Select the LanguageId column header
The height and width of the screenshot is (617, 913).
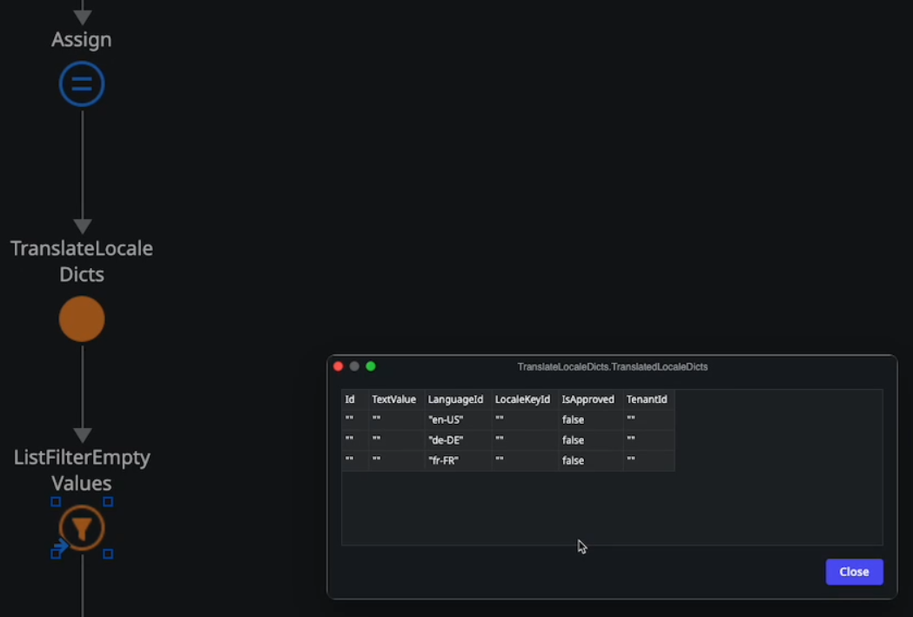click(455, 399)
